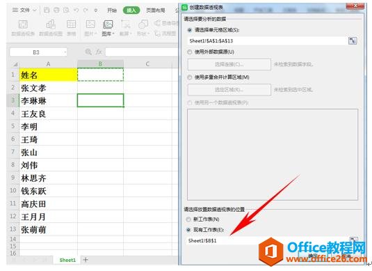Select row 8 header

click(13, 164)
